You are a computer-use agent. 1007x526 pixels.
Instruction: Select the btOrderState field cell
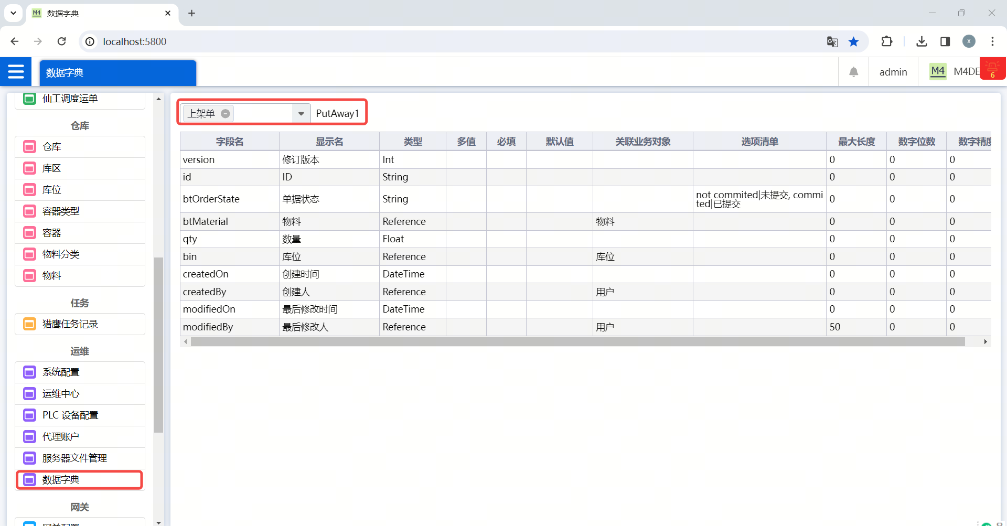coord(230,199)
